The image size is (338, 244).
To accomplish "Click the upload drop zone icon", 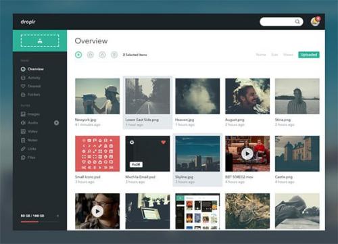I will click(x=40, y=41).
